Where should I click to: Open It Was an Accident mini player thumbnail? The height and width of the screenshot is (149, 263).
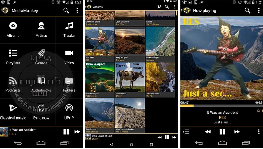coord(4,132)
